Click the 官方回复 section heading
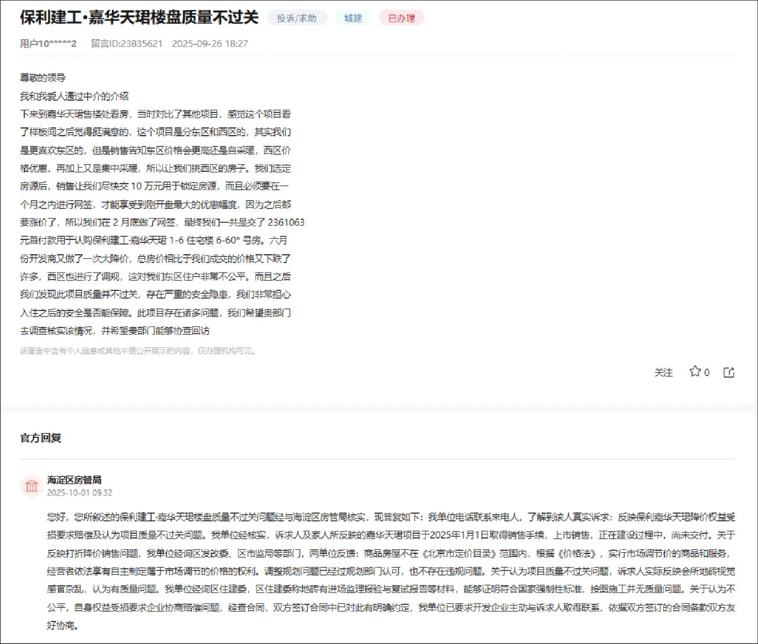758x644 pixels. (x=41, y=438)
